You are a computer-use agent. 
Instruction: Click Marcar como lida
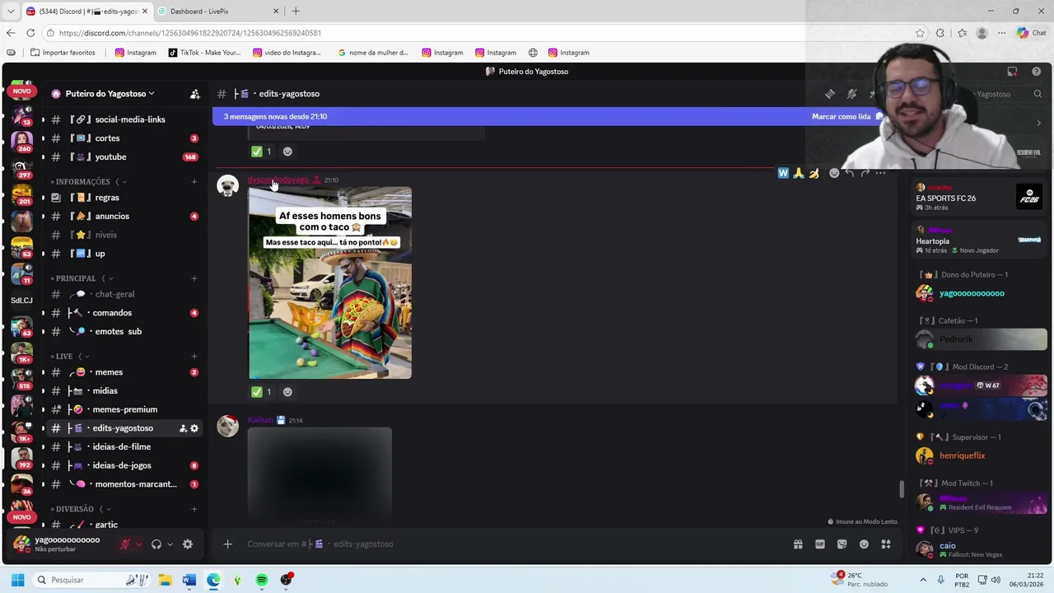tap(848, 116)
